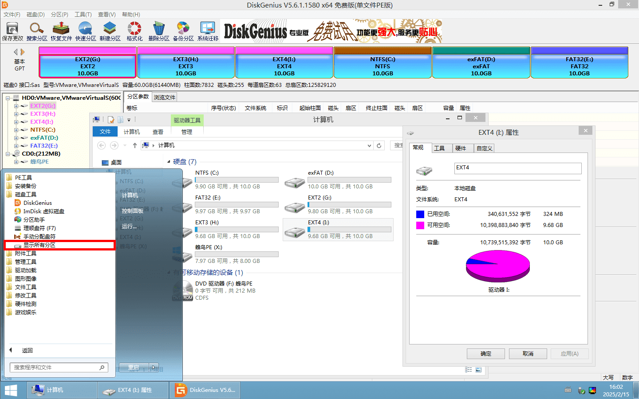Open the 磁盘(D) menu in DiskGenius
Viewport: 639px width, 399px height.
click(x=35, y=14)
